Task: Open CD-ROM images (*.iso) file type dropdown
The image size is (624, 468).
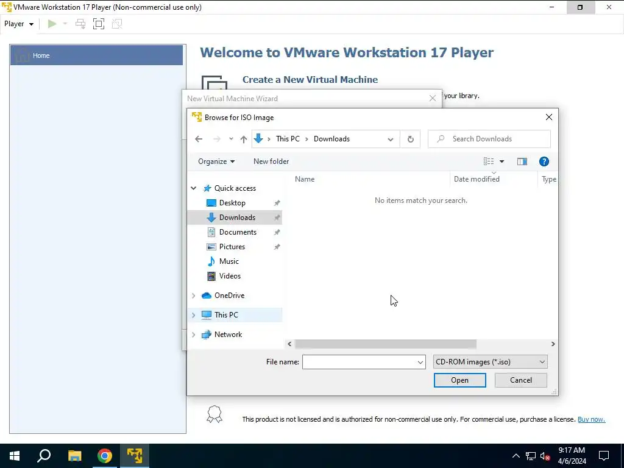Action: point(491,362)
